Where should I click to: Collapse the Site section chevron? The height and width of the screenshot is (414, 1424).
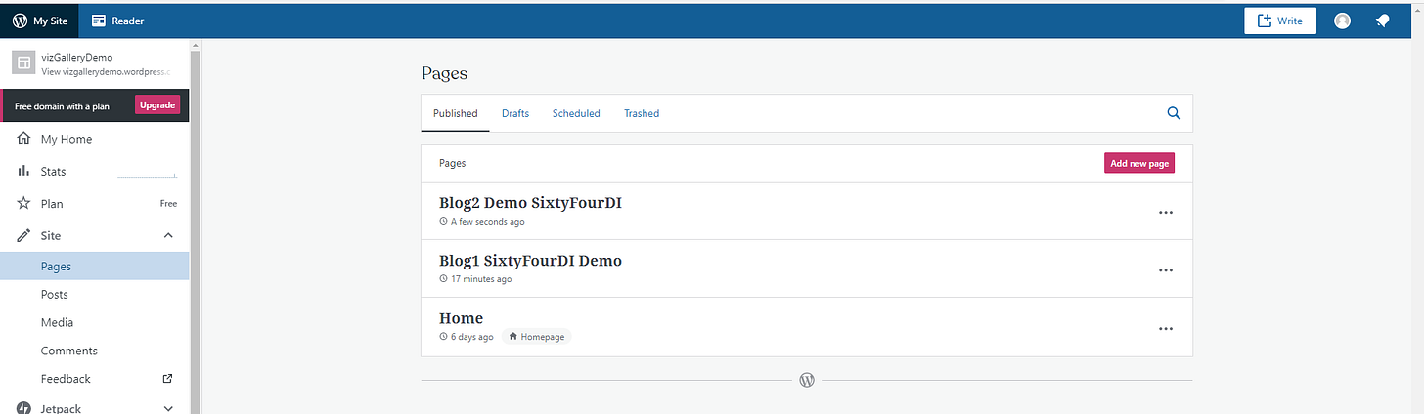click(x=168, y=235)
